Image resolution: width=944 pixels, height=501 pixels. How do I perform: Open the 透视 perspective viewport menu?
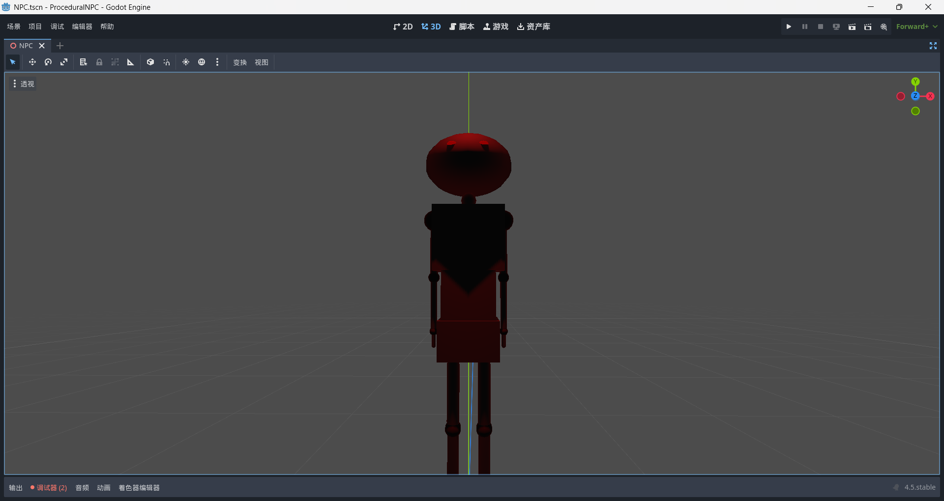(x=23, y=84)
